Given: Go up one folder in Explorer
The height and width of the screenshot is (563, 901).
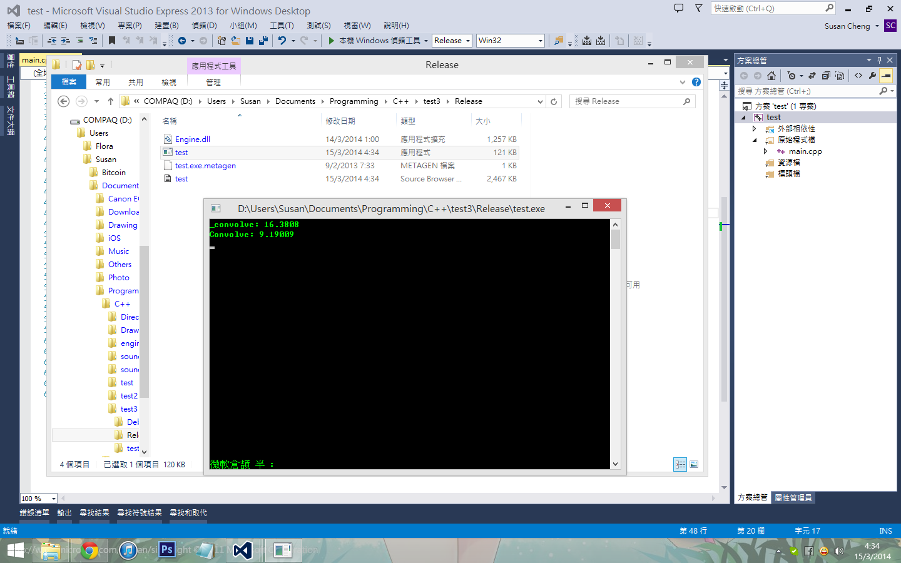Looking at the screenshot, I should pyautogui.click(x=111, y=101).
